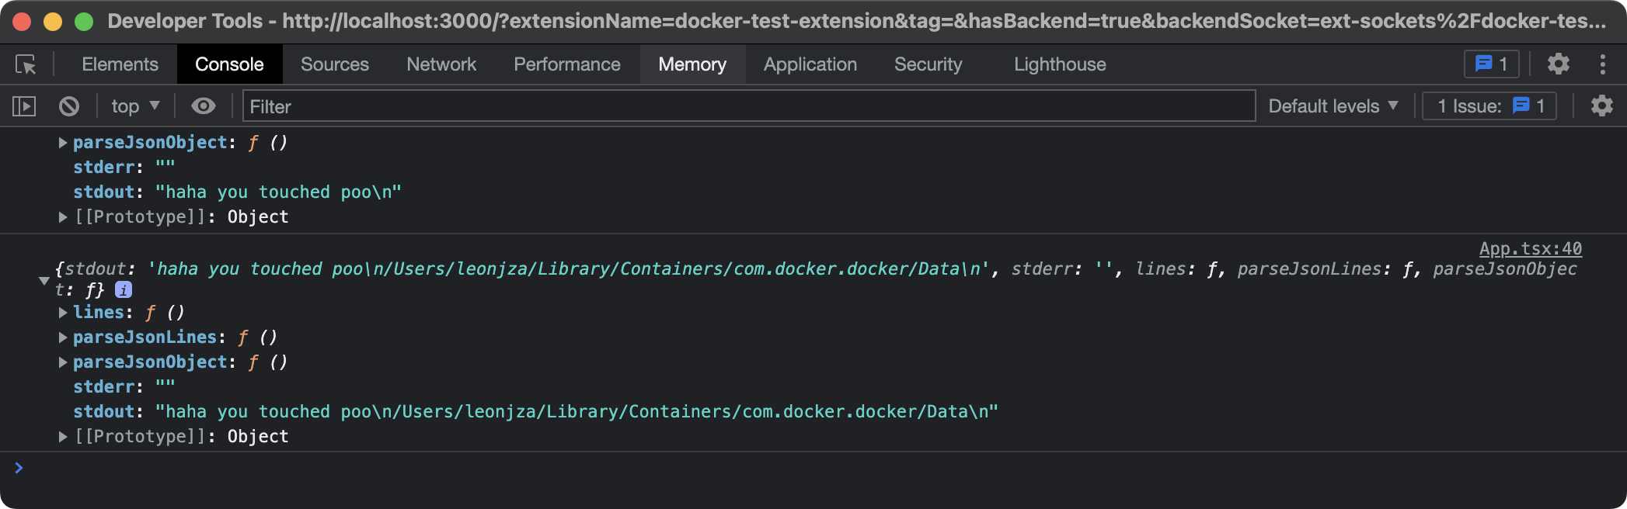Open the App.tsx:40 source link
The height and width of the screenshot is (509, 1627).
1530,248
